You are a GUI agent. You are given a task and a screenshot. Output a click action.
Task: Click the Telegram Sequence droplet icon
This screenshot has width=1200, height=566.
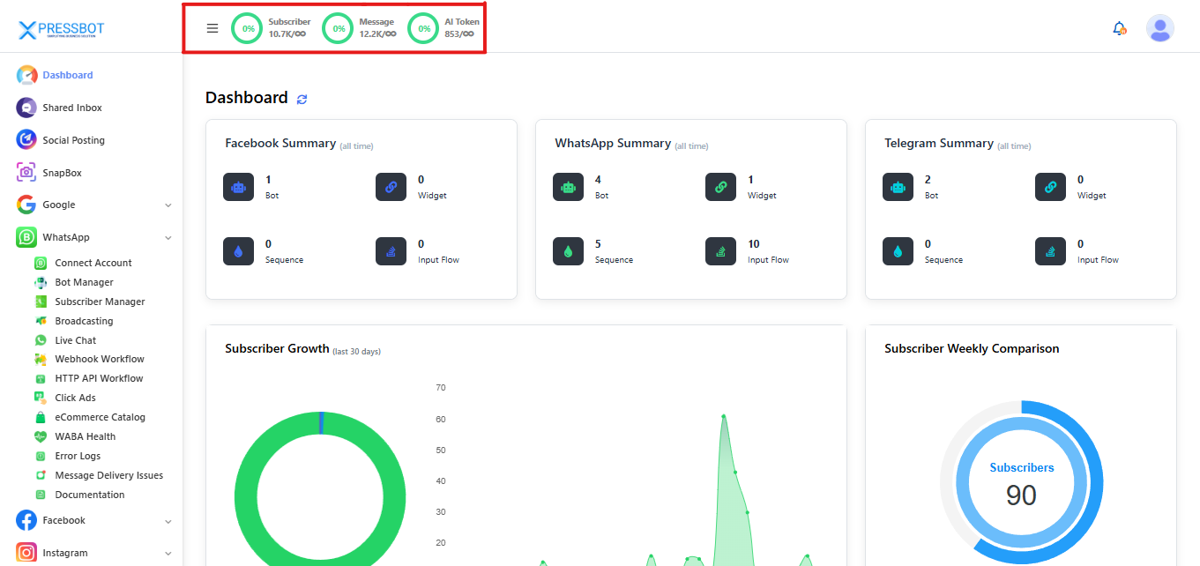[x=898, y=251]
